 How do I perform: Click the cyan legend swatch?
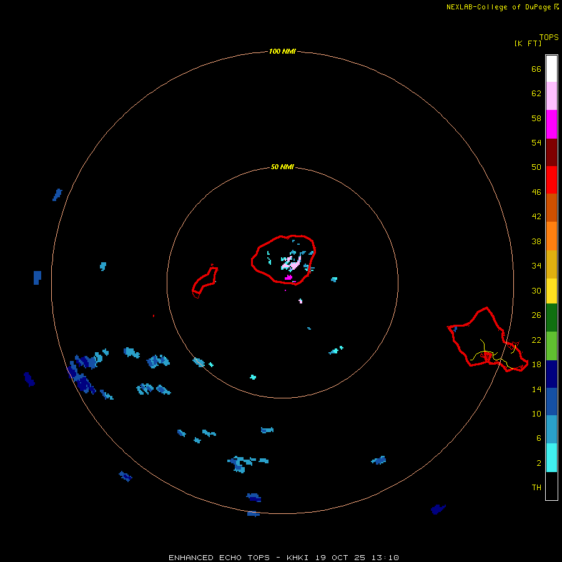tap(551, 458)
